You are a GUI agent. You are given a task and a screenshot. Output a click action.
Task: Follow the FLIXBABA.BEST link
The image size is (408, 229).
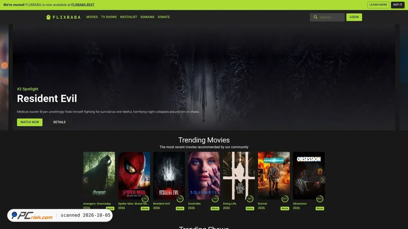pos(83,5)
